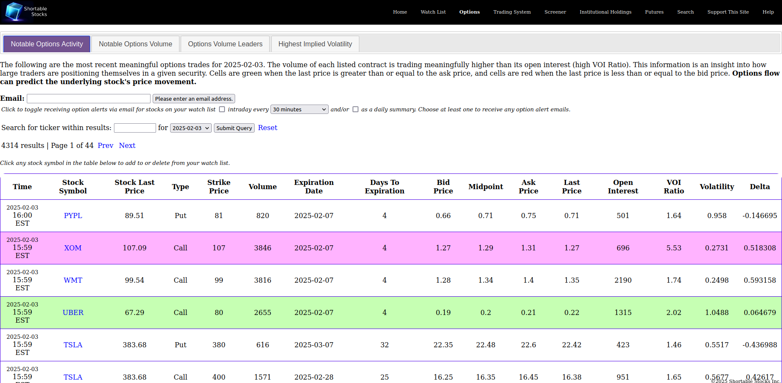This screenshot has height=383, width=782.
Task: Click the VOI ratio 5.53 cell
Action: point(674,248)
